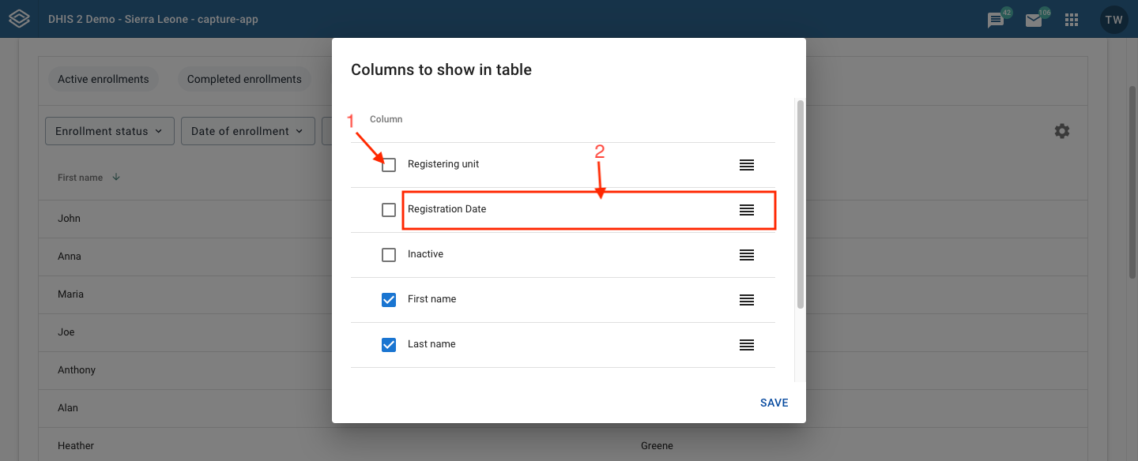Uncheck the First name column checkbox

click(389, 300)
